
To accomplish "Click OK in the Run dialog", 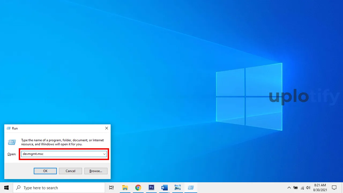I will pos(45,171).
